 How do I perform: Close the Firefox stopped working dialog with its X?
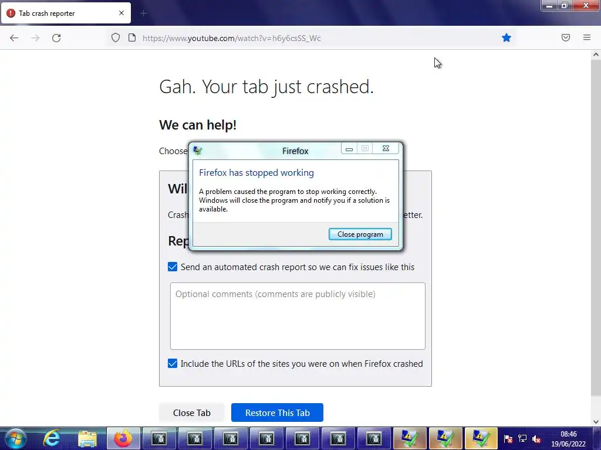tap(386, 148)
